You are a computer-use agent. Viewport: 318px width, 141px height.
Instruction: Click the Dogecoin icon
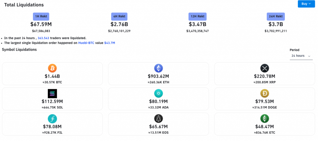265,93
